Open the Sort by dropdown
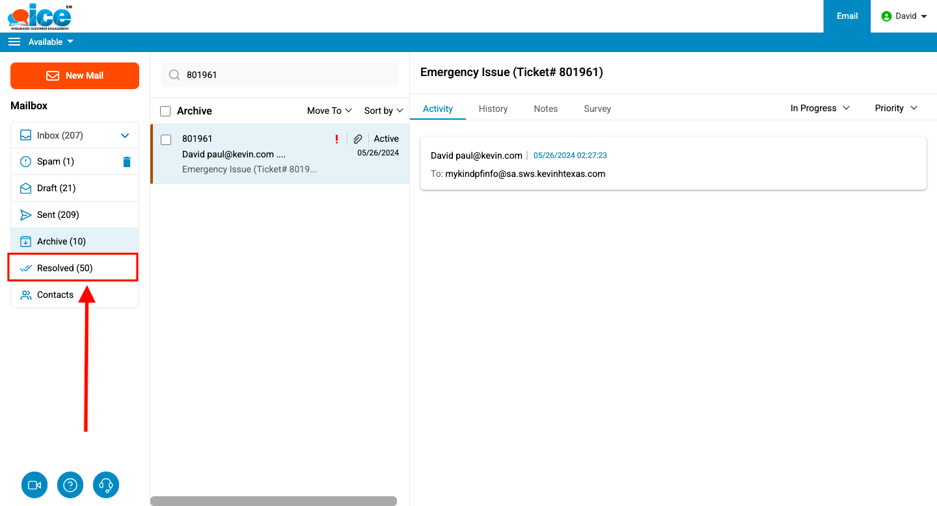Screen dimensions: 937x506 point(383,111)
